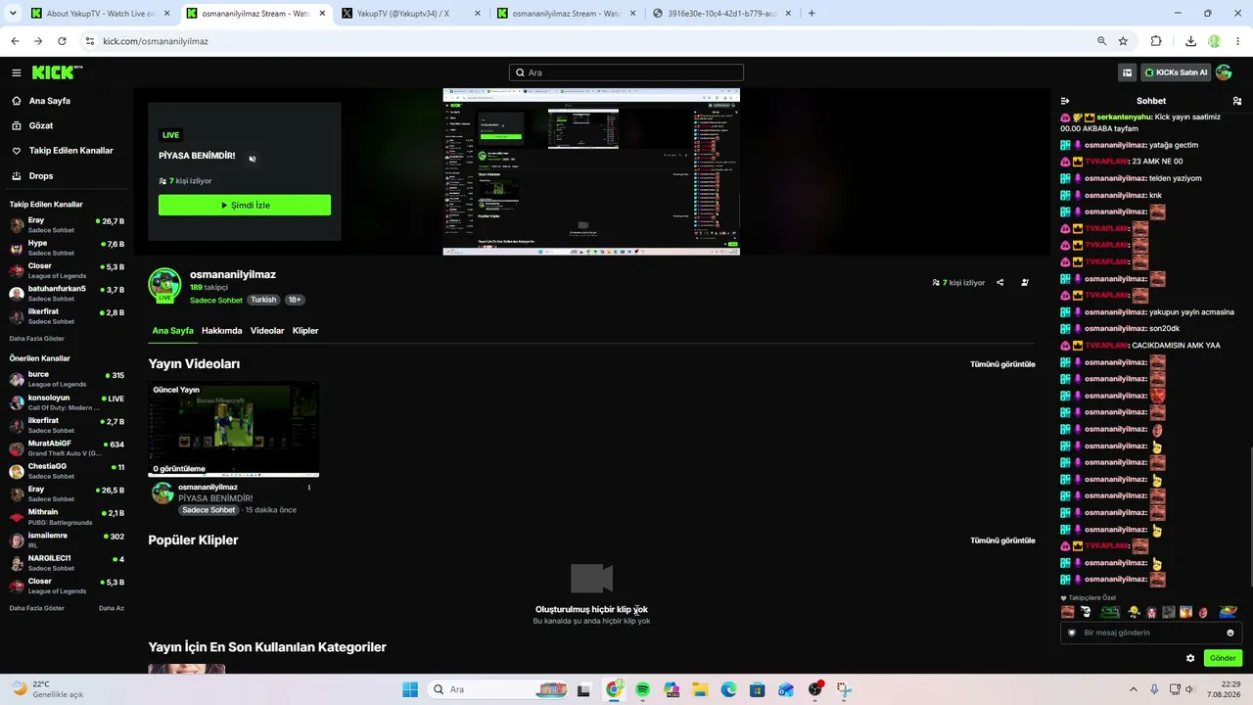1253x705 pixels.
Task: Open burce channel in recommended list
Action: click(x=67, y=379)
